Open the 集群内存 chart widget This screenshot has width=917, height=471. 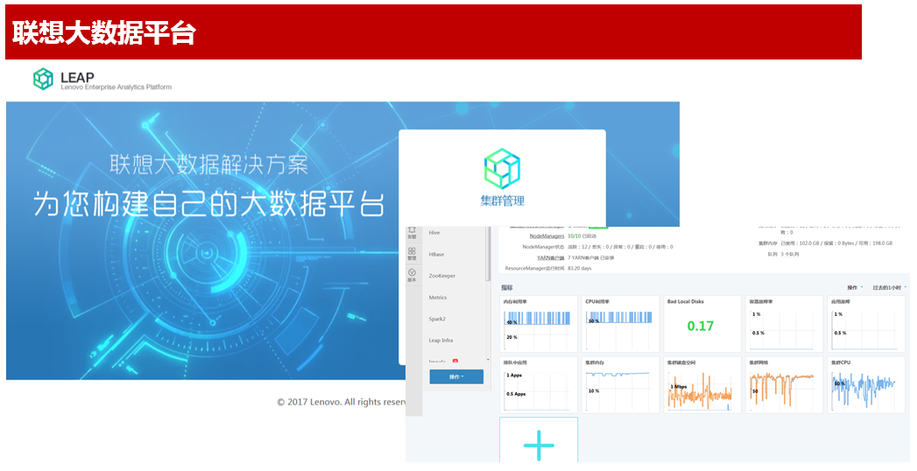point(620,384)
